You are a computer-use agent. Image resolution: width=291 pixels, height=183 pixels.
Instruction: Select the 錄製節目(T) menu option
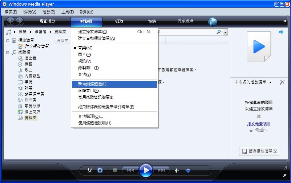(114, 68)
